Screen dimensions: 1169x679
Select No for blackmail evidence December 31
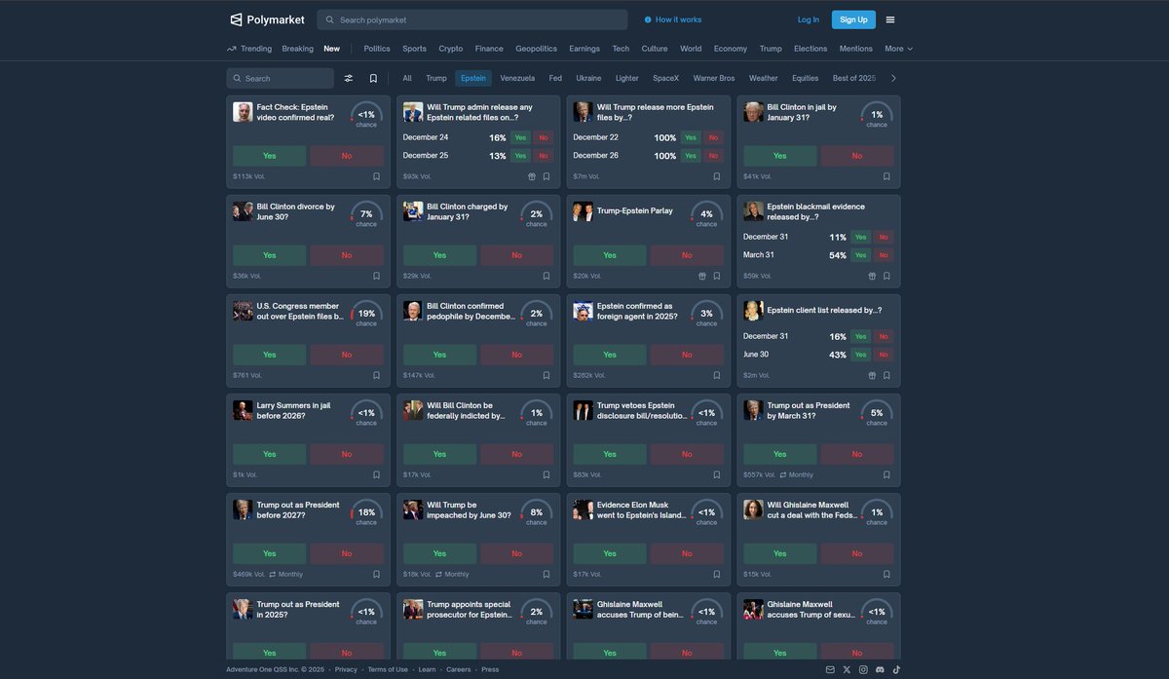[x=884, y=237]
